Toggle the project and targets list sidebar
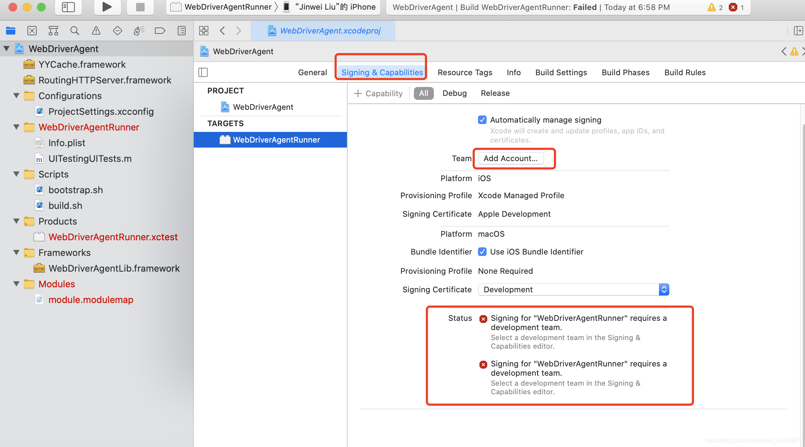This screenshot has width=805, height=447. [203, 72]
